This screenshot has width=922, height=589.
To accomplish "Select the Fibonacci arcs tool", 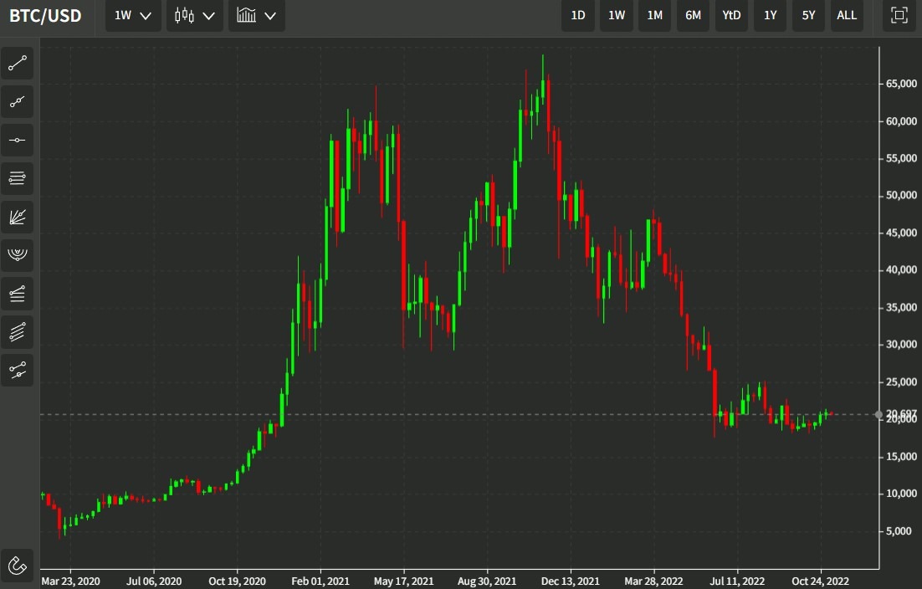I will coord(17,255).
